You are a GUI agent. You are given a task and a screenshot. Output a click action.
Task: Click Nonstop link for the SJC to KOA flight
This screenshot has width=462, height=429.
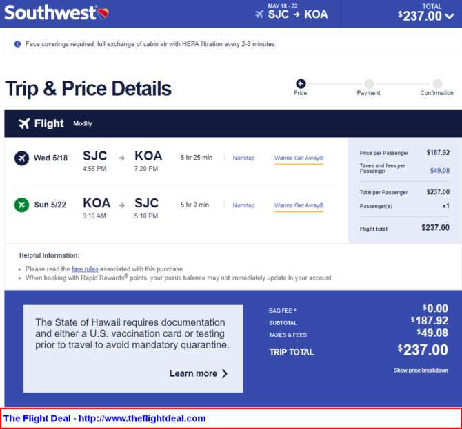243,158
